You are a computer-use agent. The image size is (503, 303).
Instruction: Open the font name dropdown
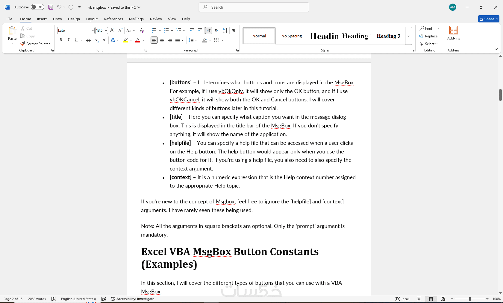tap(93, 31)
